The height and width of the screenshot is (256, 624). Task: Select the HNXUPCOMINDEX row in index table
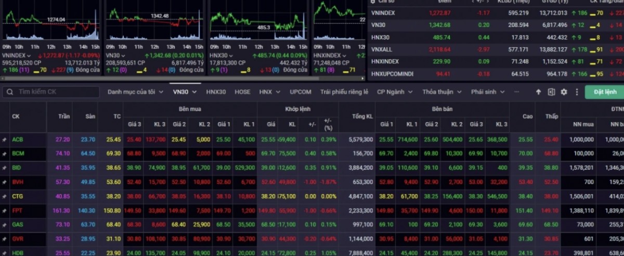point(496,74)
